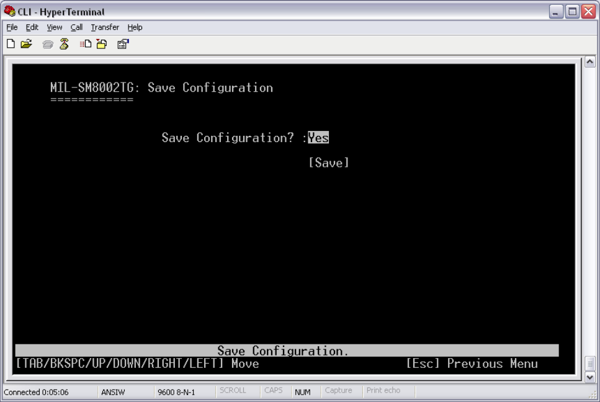The image size is (600, 402).
Task: Open the Transfer menu
Action: 105,27
